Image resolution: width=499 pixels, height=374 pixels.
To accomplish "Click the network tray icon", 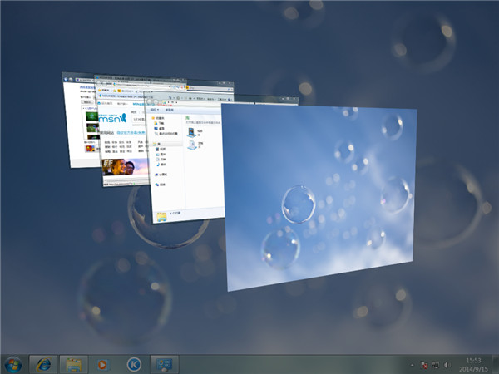I will click(x=435, y=364).
